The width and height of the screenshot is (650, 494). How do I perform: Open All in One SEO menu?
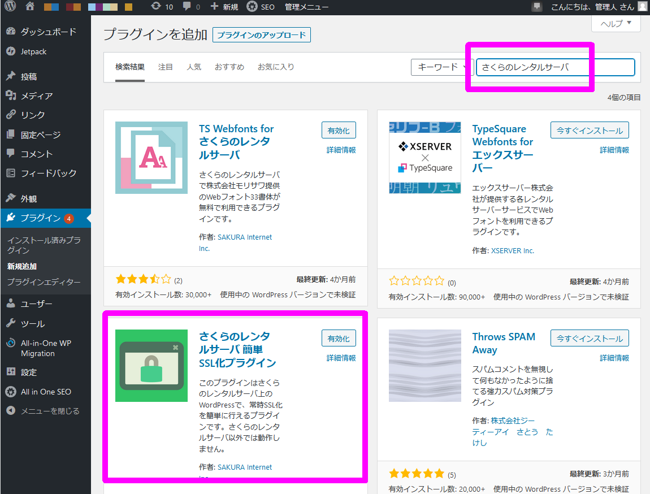[46, 392]
